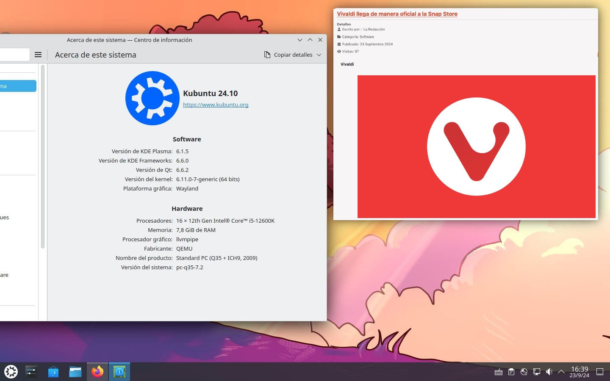
Task: Click processor value i5-12600K
Action: coord(225,221)
